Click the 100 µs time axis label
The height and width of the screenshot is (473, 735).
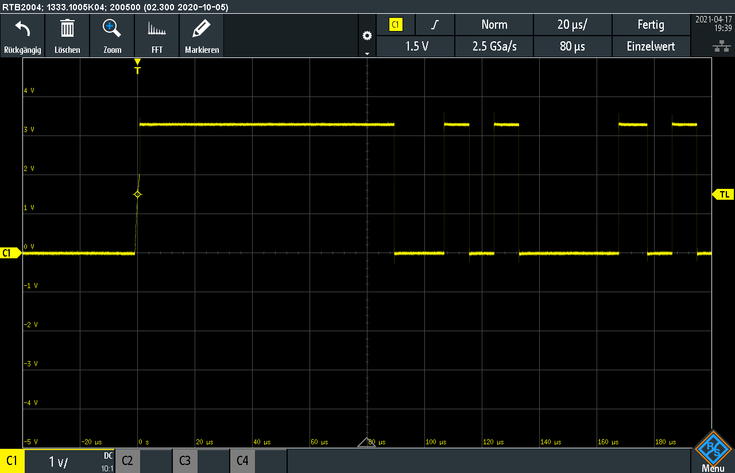click(435, 442)
